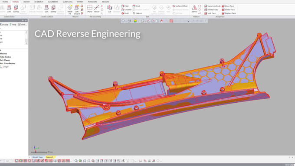295x166 pixels.
Task: Click Delete Face
Action: tap(228, 10)
